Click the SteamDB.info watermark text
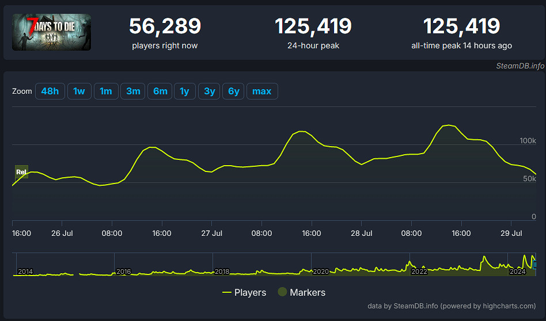The height and width of the screenshot is (321, 546). tap(520, 66)
